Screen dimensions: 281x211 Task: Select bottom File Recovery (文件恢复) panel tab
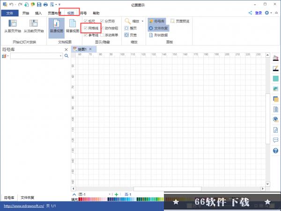pyautogui.click(x=27, y=198)
